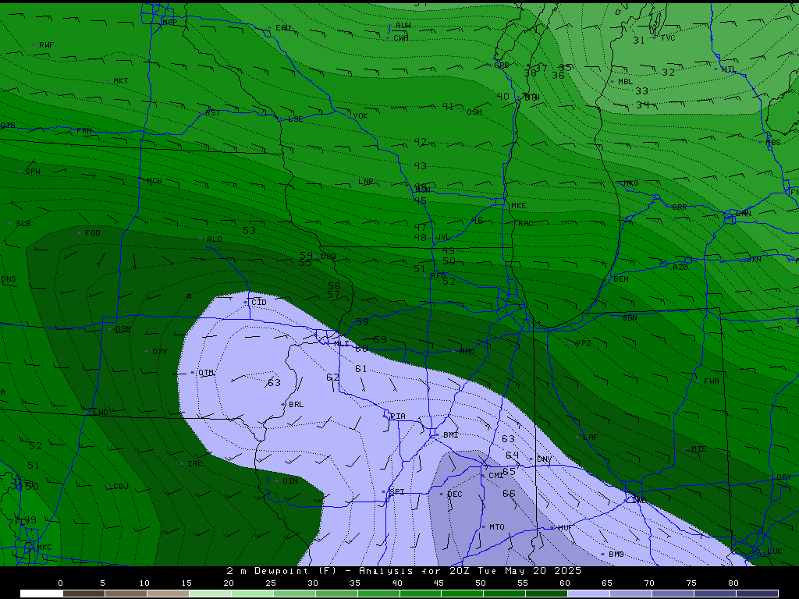
Task: Click the GRB station label
Action: 502,66
